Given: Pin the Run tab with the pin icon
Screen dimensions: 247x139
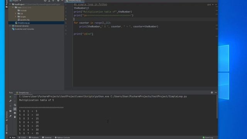Looking at the screenshot, I should point(10,116).
